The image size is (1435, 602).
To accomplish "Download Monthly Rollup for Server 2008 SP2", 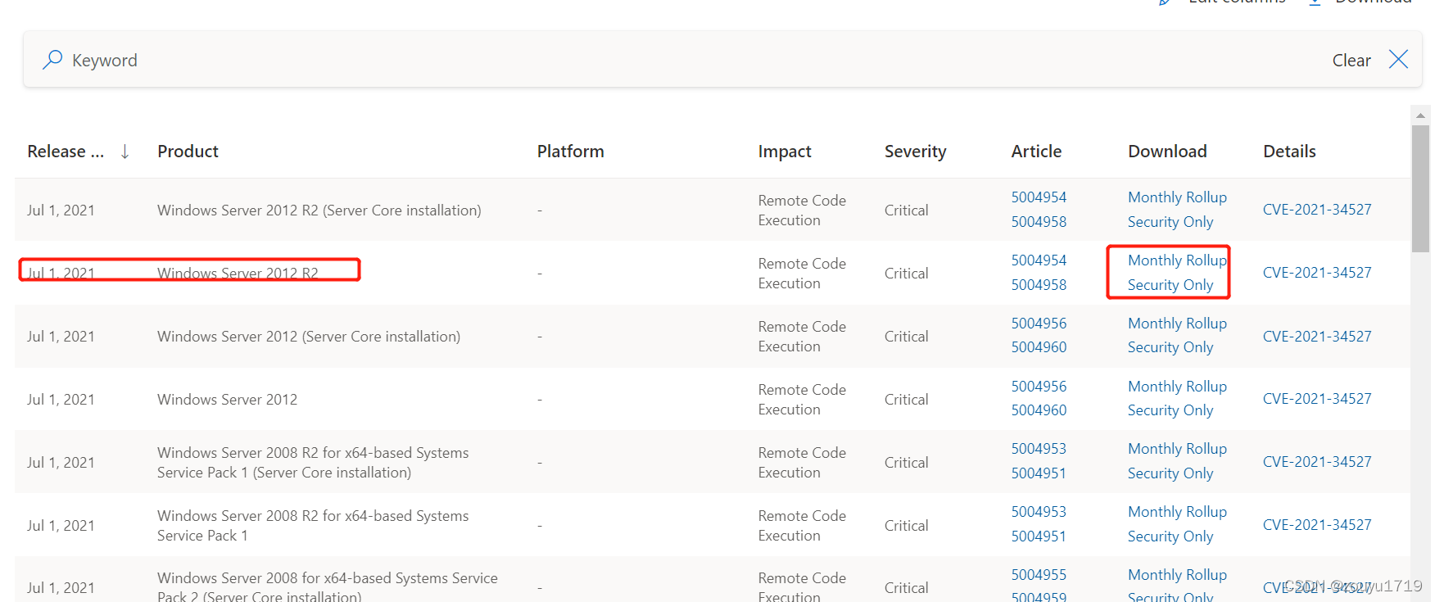I will coord(1177,575).
